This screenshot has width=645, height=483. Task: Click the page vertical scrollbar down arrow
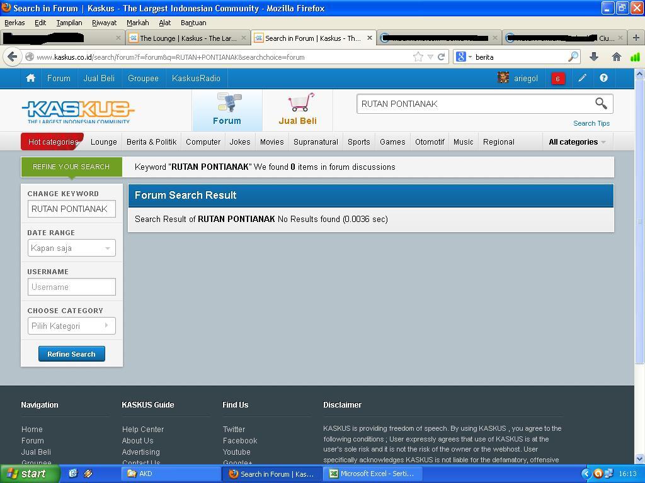click(x=639, y=458)
